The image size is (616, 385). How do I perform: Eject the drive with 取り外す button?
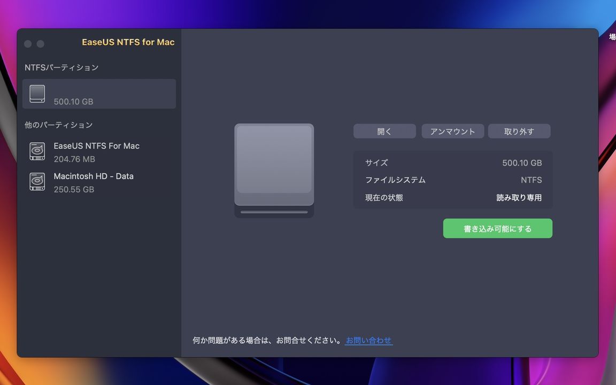click(x=519, y=131)
